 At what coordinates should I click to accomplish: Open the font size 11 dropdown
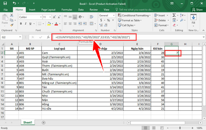coord(50,17)
